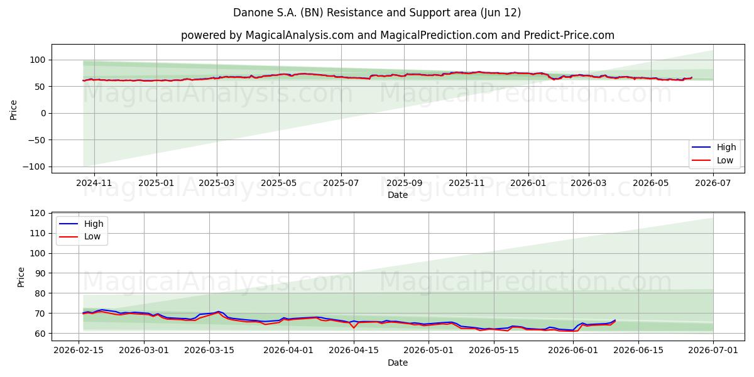This screenshot has height=377, width=754.
Task: Click the '110' price tick on lower chart
Action: [x=39, y=233]
